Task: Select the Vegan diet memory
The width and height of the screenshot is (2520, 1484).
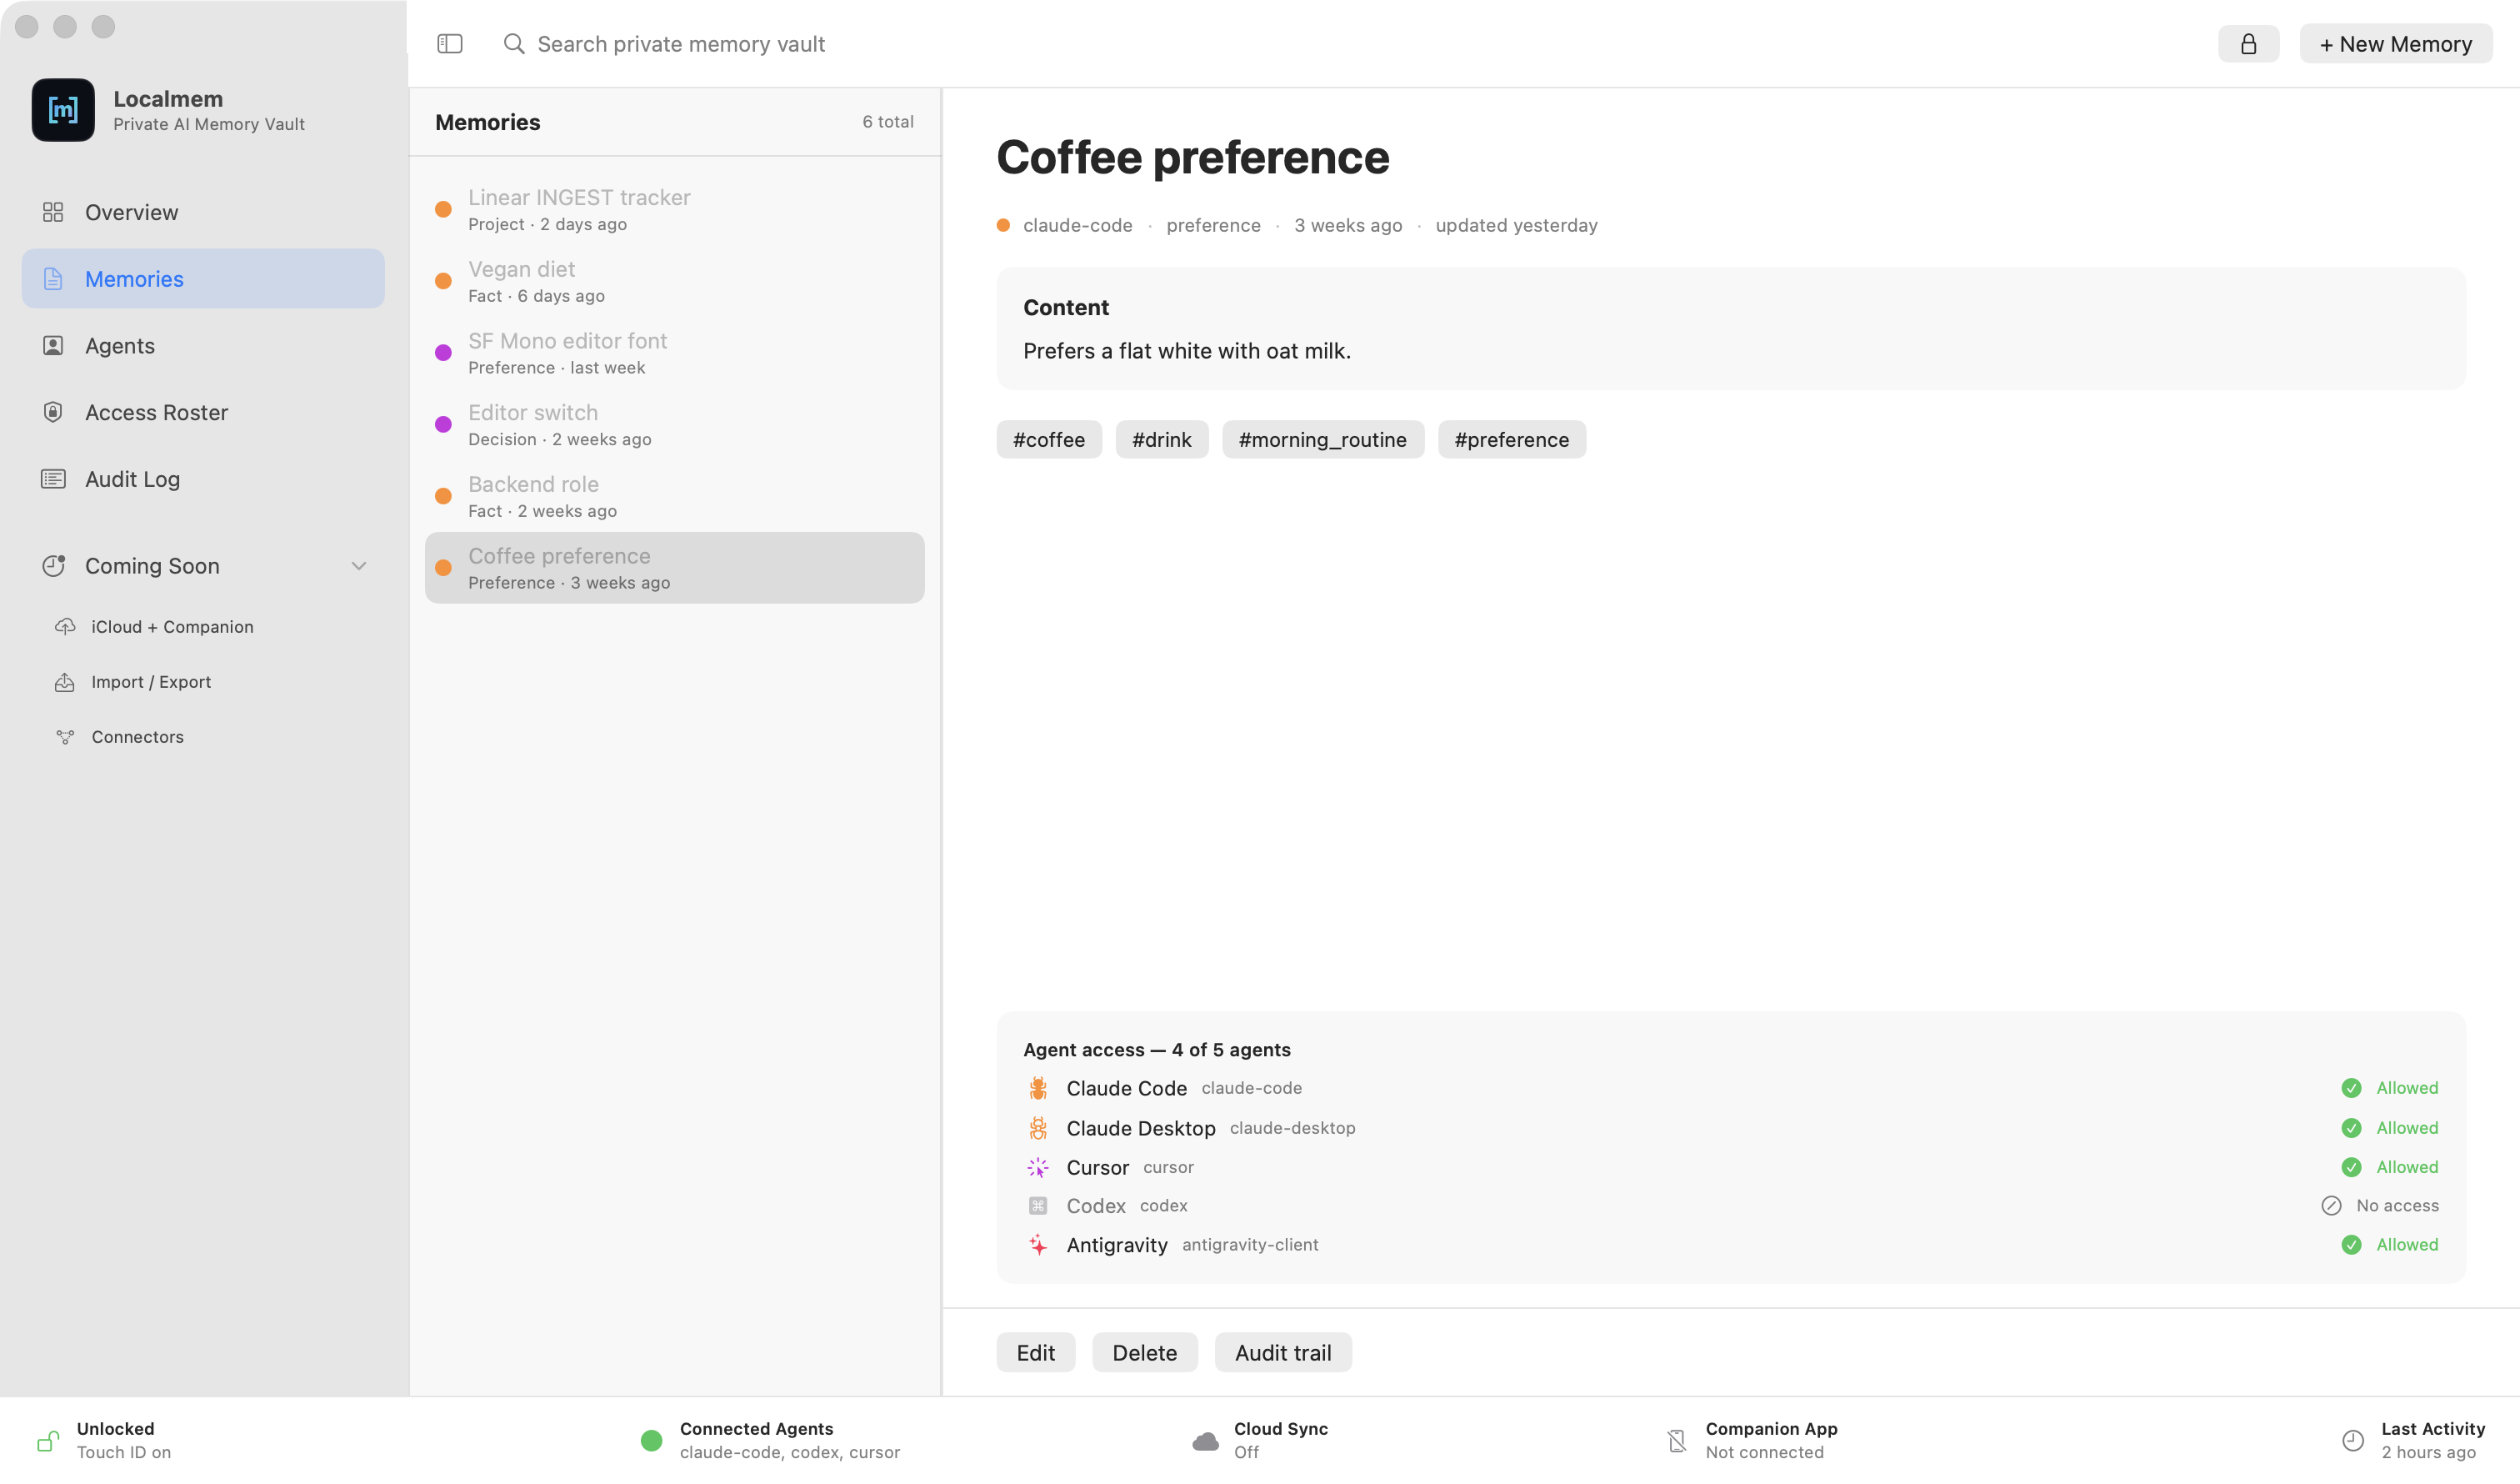Action: (674, 281)
